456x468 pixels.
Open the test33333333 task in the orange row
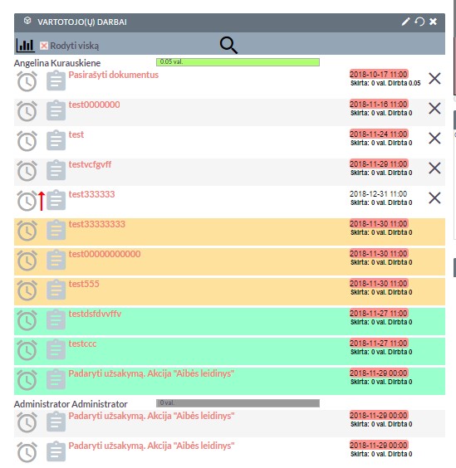click(x=97, y=224)
